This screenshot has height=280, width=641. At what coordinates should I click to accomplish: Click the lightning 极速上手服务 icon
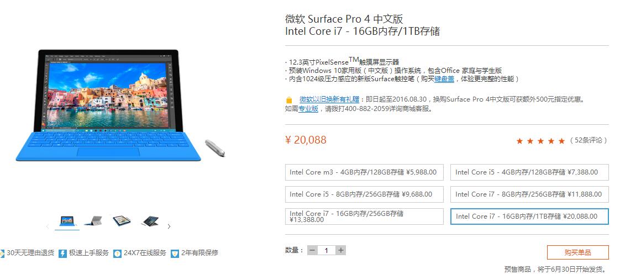click(x=62, y=253)
